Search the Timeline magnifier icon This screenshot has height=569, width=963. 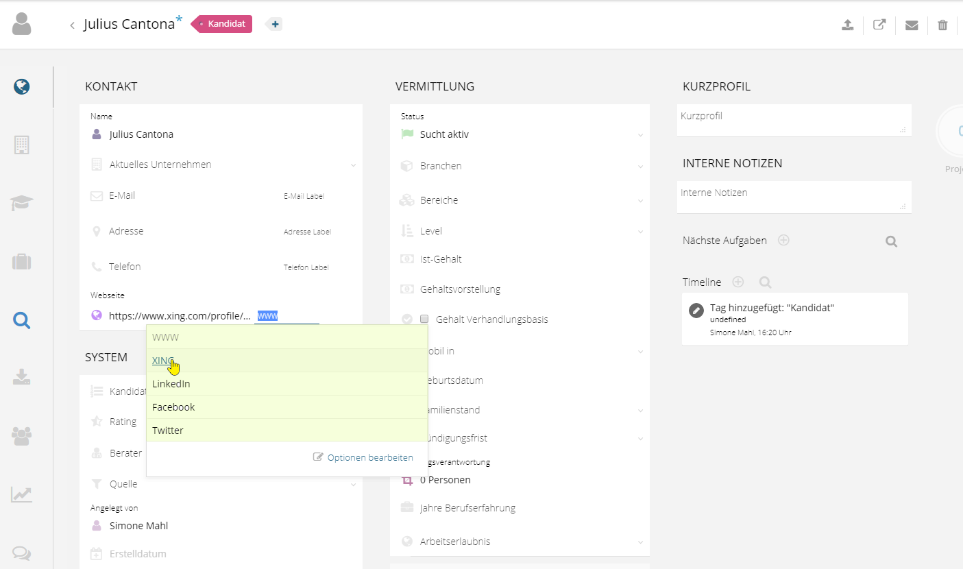[x=765, y=282]
